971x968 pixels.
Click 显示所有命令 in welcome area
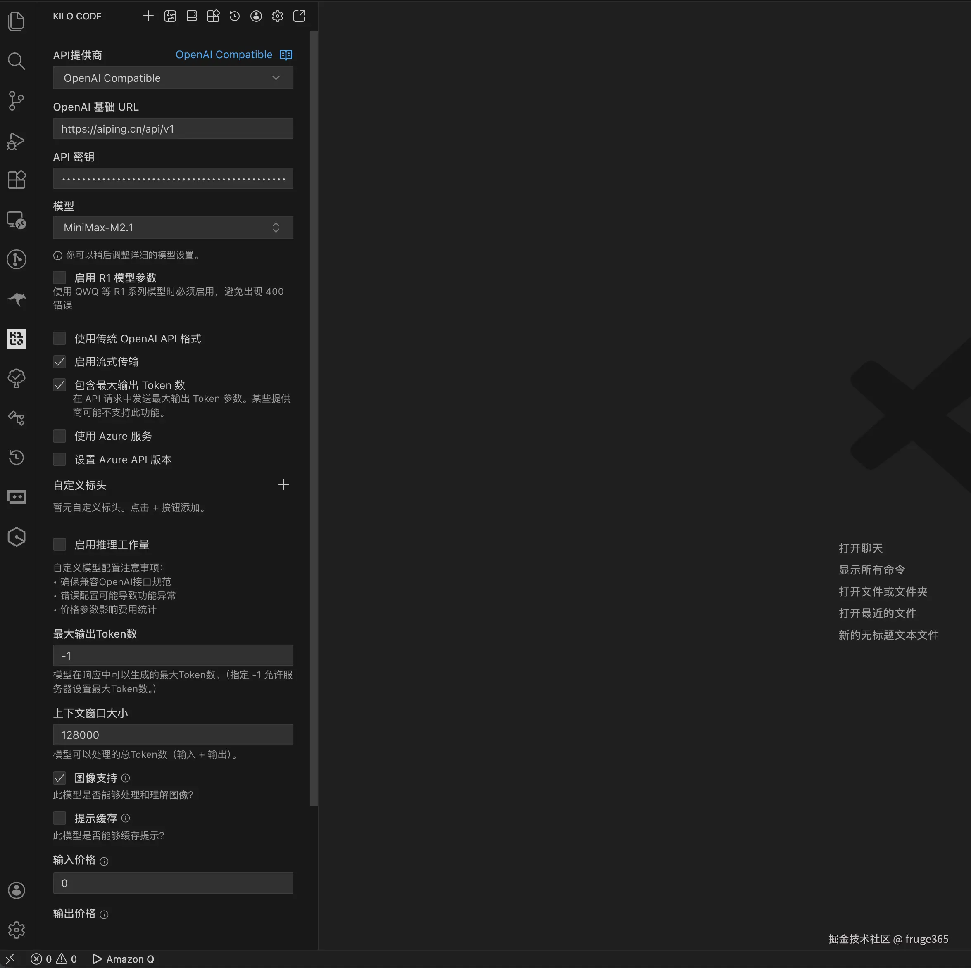click(871, 569)
